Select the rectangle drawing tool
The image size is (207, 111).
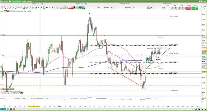point(58,8)
